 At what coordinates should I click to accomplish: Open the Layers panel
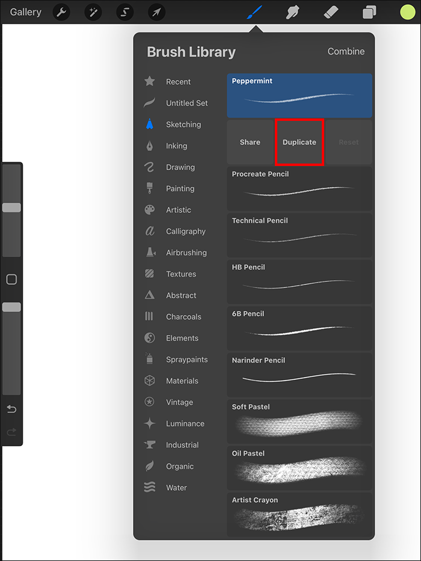[369, 13]
